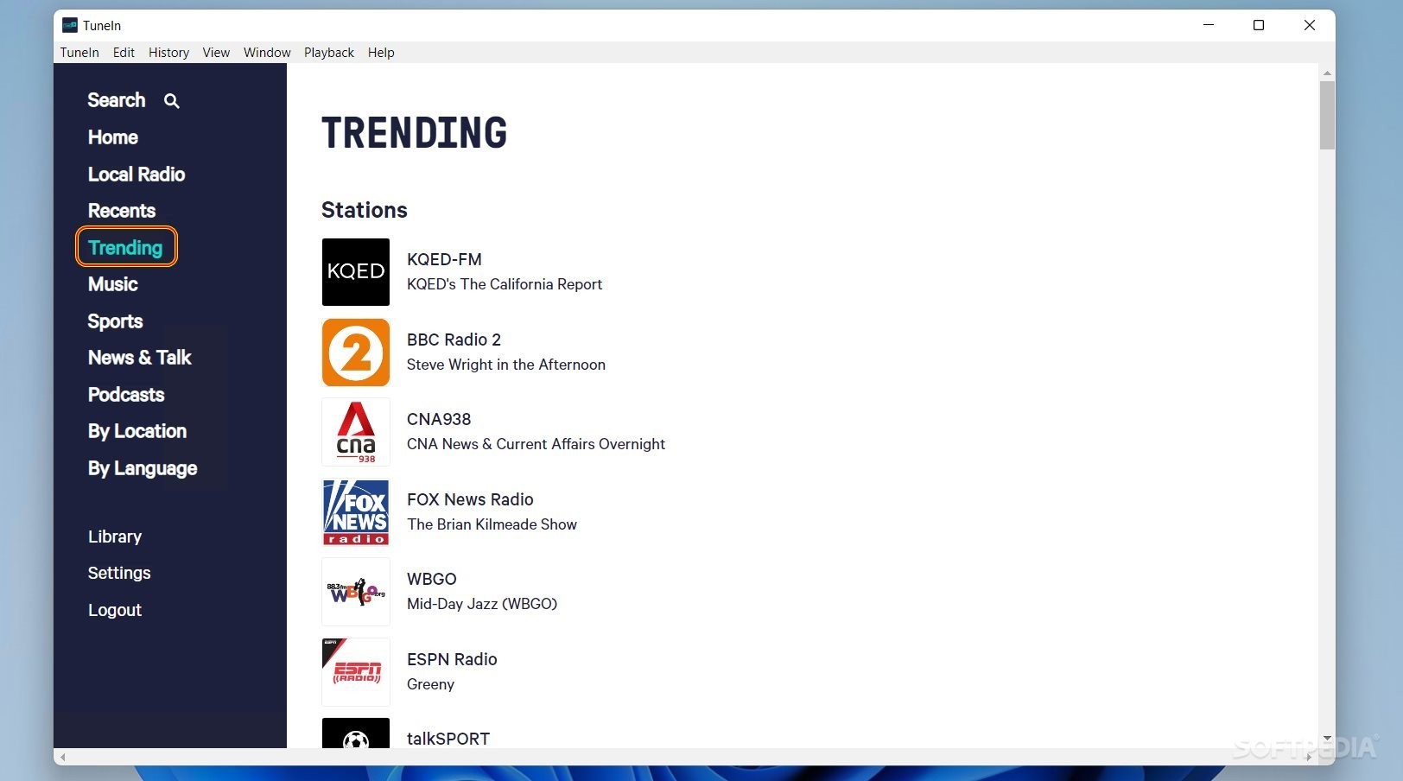Browse stations By Location
The width and height of the screenshot is (1403, 781).
tap(137, 431)
